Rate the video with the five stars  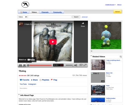tap(23, 75)
